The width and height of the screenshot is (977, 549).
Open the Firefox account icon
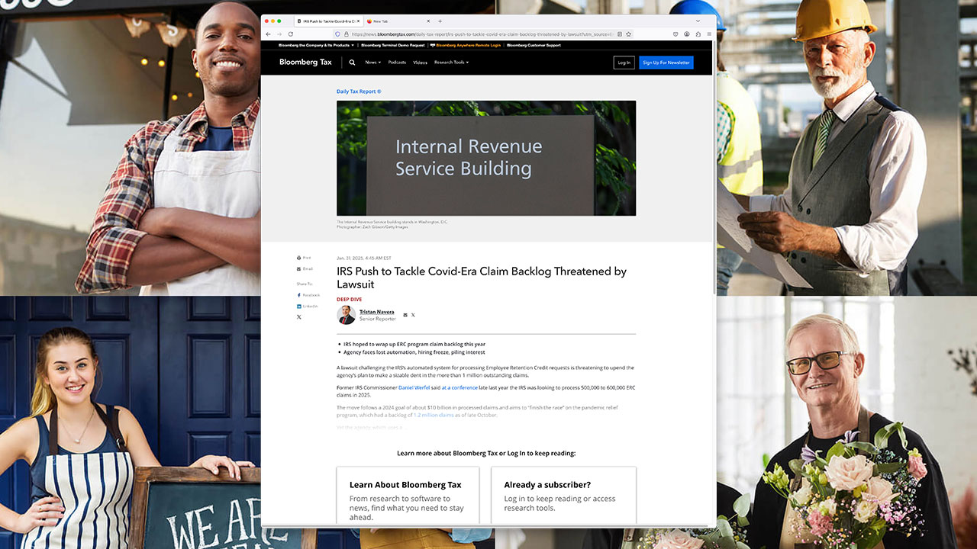pyautogui.click(x=687, y=34)
